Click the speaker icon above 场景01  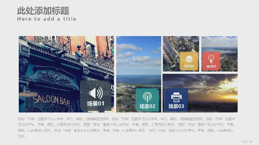click(x=96, y=93)
